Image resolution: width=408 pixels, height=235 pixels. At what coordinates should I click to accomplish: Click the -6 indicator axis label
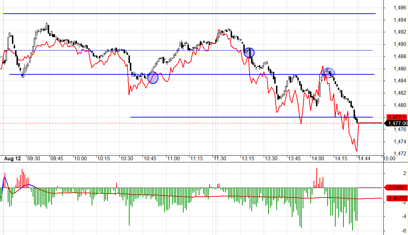coord(404,230)
